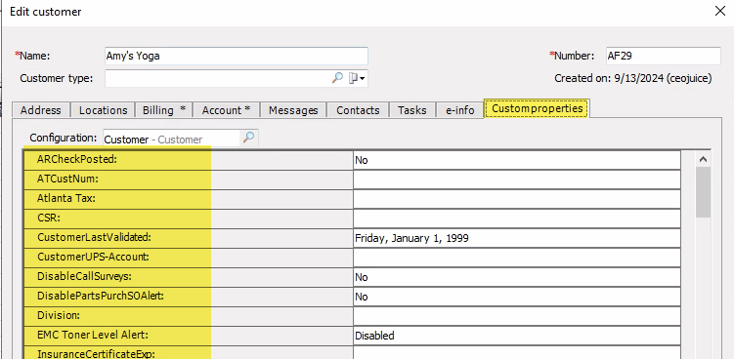Screen dimensions: 734x359
Task: Click the DisablePartsPurchSOAlert value No
Action: click(x=517, y=297)
